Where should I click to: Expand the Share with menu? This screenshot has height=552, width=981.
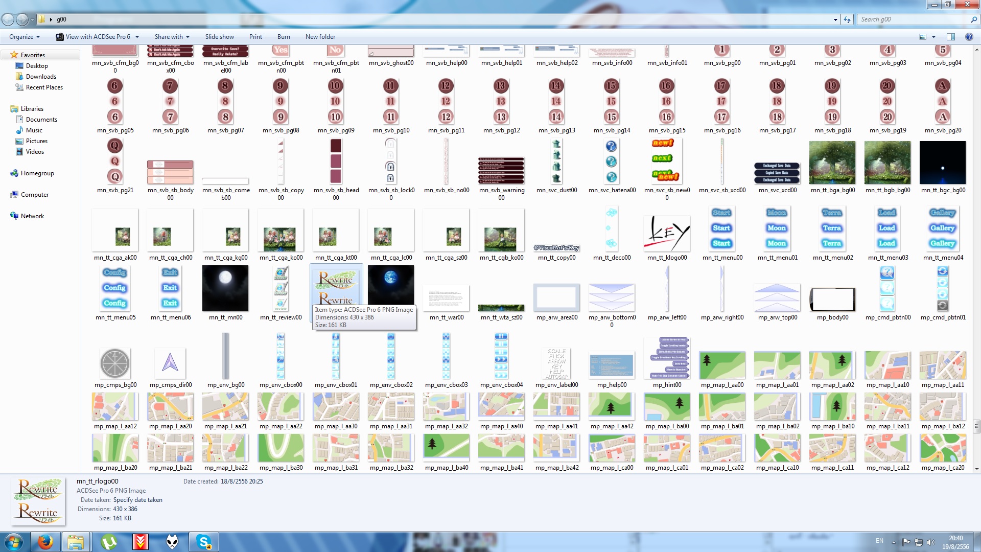[172, 37]
